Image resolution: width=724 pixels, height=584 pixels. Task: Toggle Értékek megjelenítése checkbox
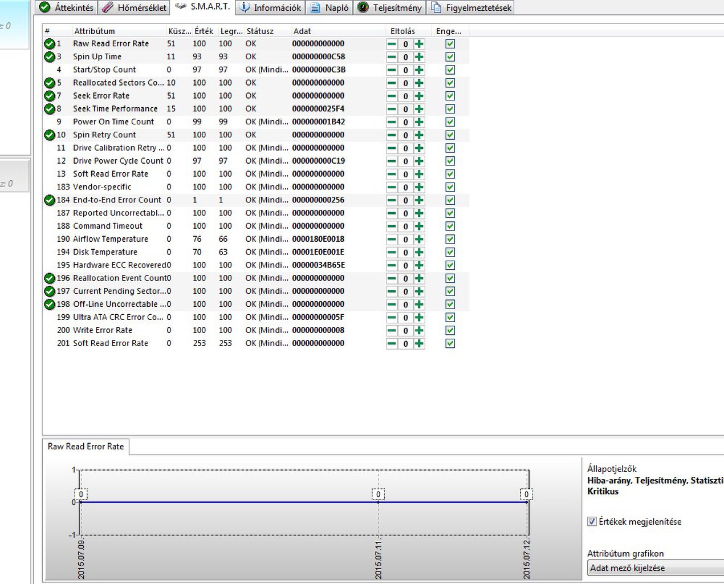pyautogui.click(x=592, y=521)
